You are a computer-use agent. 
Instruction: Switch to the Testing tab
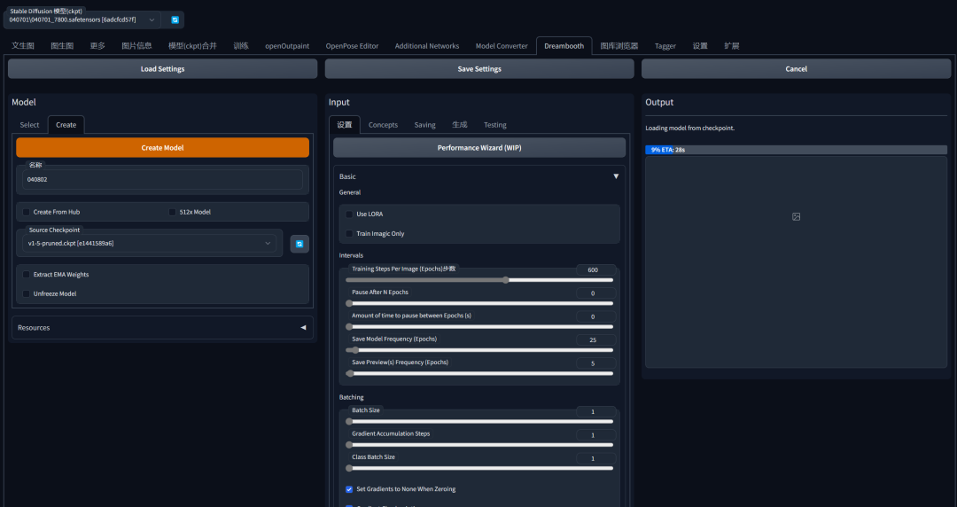[495, 125]
